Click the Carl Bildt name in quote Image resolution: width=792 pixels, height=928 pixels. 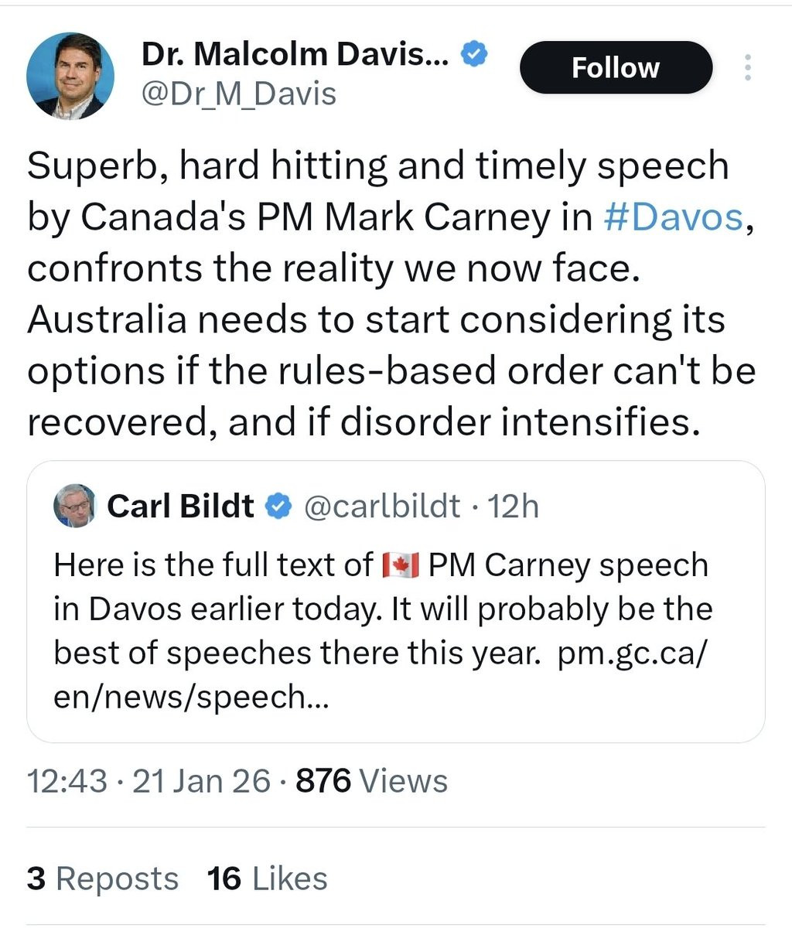(180, 507)
